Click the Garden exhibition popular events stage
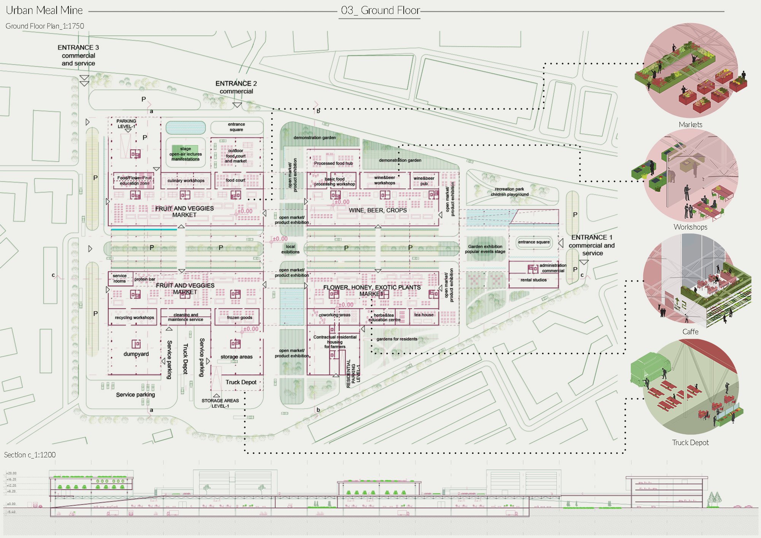761x538 pixels. [485, 249]
